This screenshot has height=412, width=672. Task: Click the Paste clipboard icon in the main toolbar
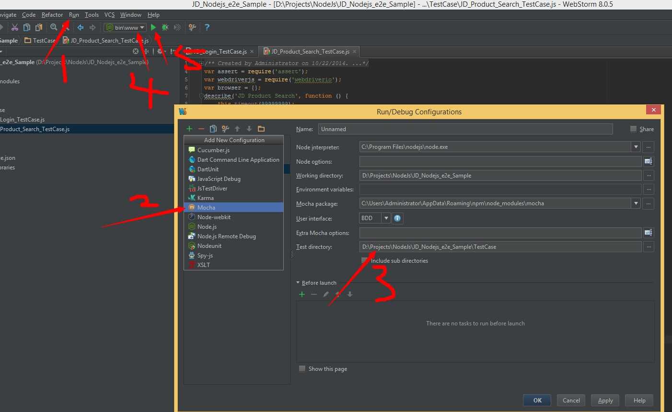click(x=39, y=27)
